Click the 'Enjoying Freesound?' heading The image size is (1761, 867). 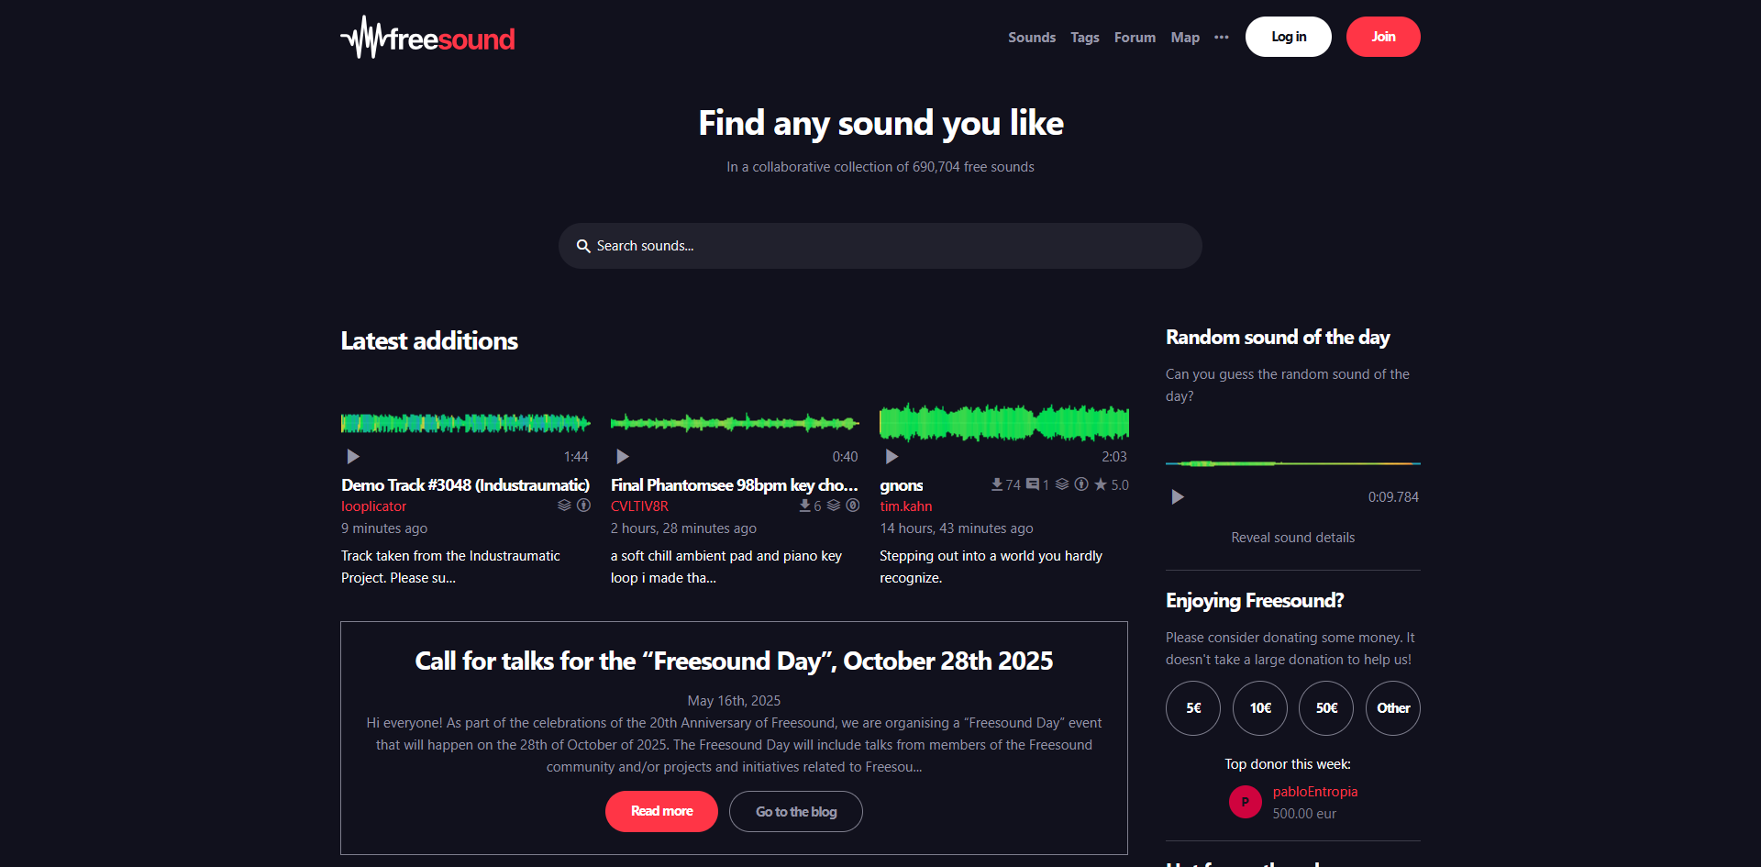1255,600
